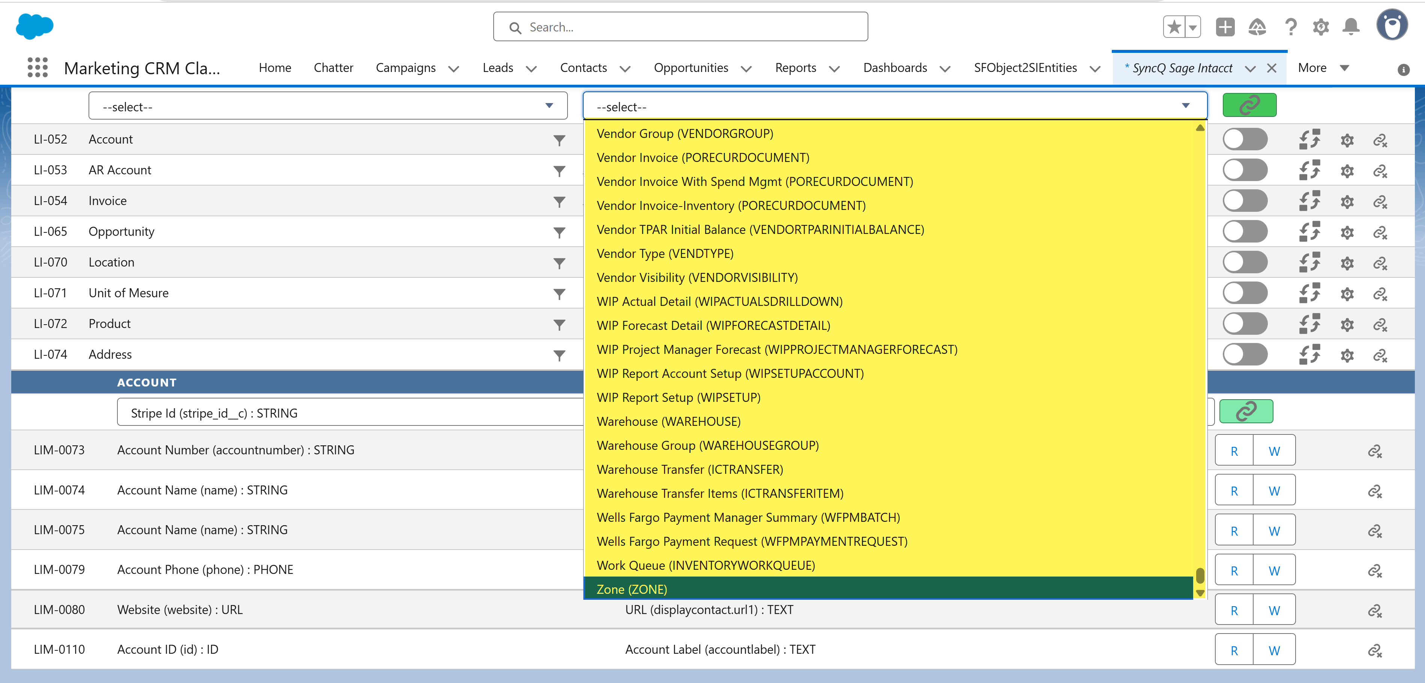The height and width of the screenshot is (683, 1425).
Task: Expand the Dashboards tab chevron
Action: pyautogui.click(x=945, y=69)
